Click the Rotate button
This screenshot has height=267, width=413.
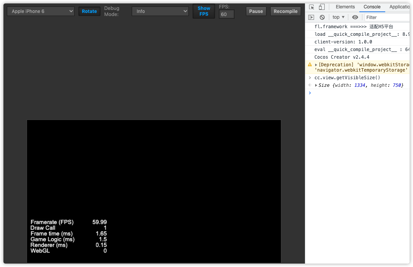(x=89, y=11)
